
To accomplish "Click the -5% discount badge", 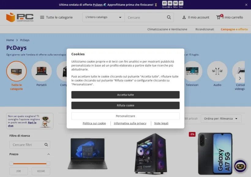I will pyautogui.click(x=192, y=134).
